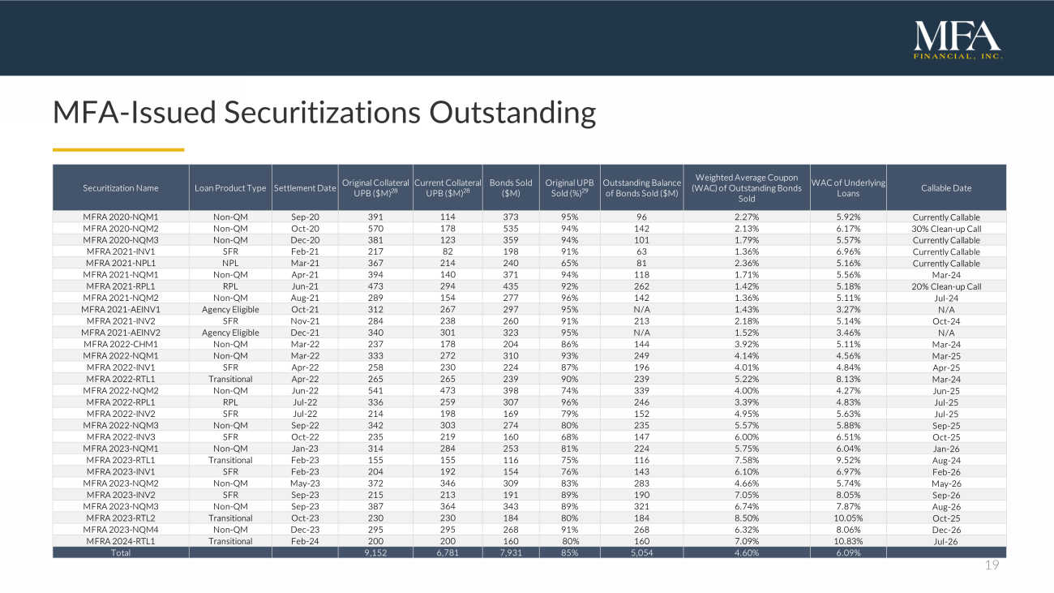Select the 20% Clean-up Call cell

(946, 286)
